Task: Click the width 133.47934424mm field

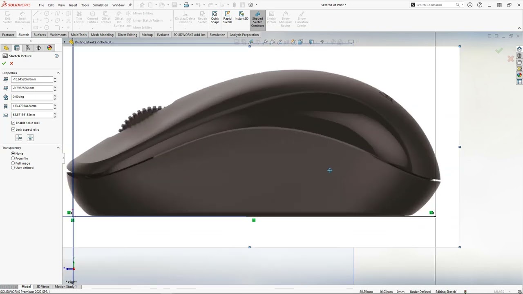Action: [32, 106]
